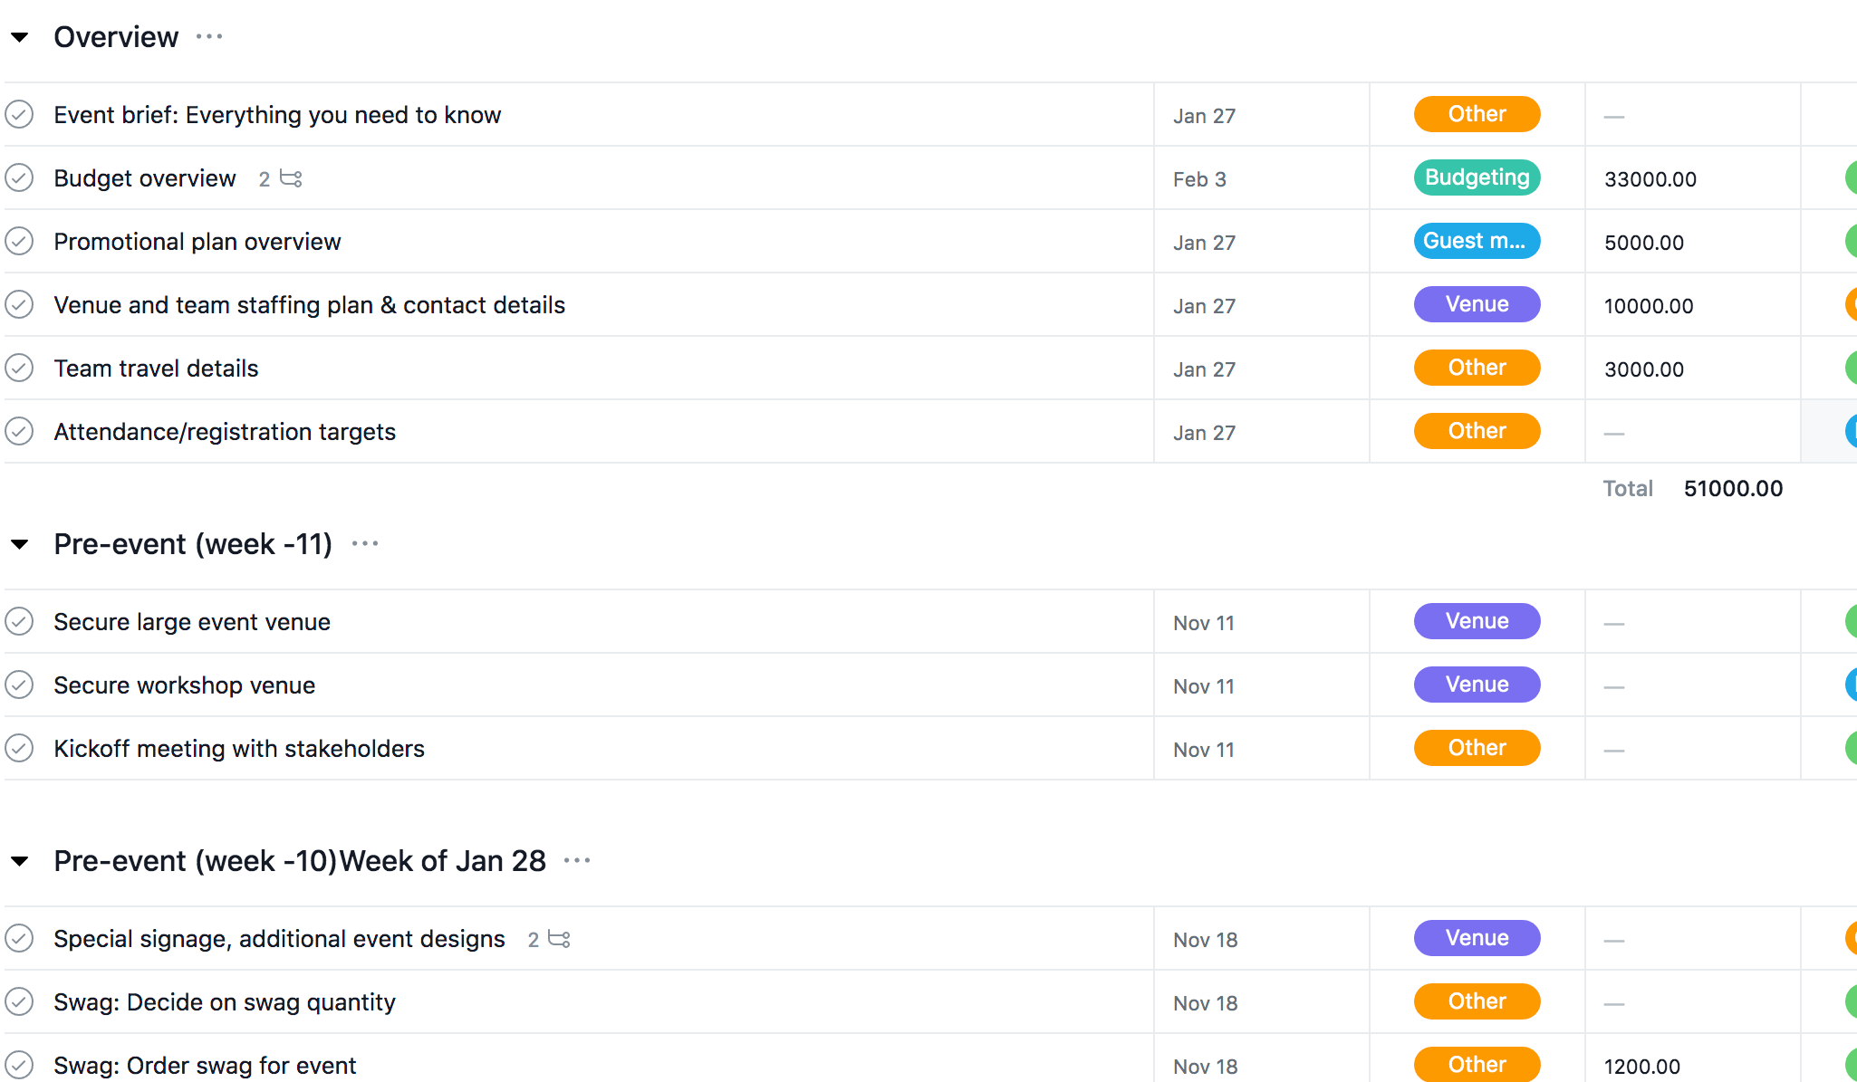Viewport: 1857px width, 1082px height.
Task: Mark Special signage task complete
Action: [19, 939]
